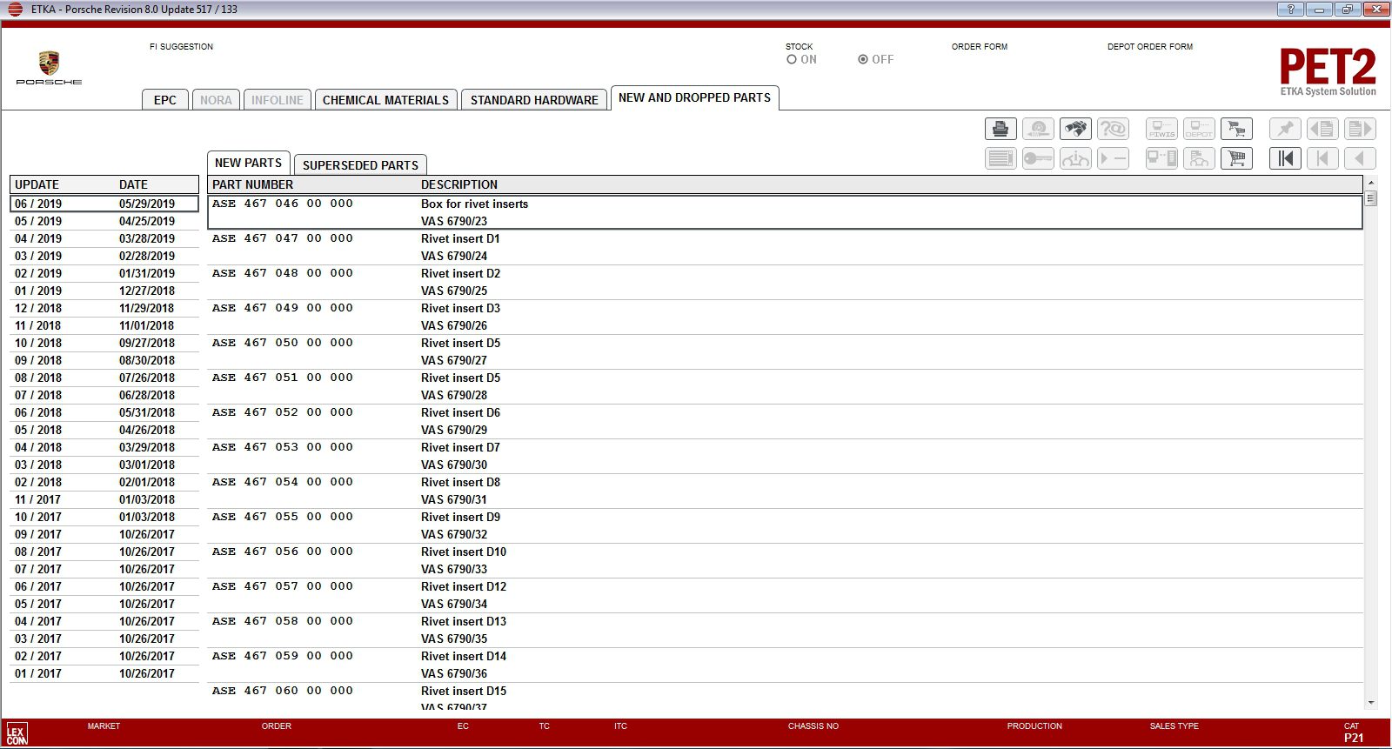Select part number ASE 467 060 00 000
The width and height of the screenshot is (1392, 749).
[x=283, y=691]
